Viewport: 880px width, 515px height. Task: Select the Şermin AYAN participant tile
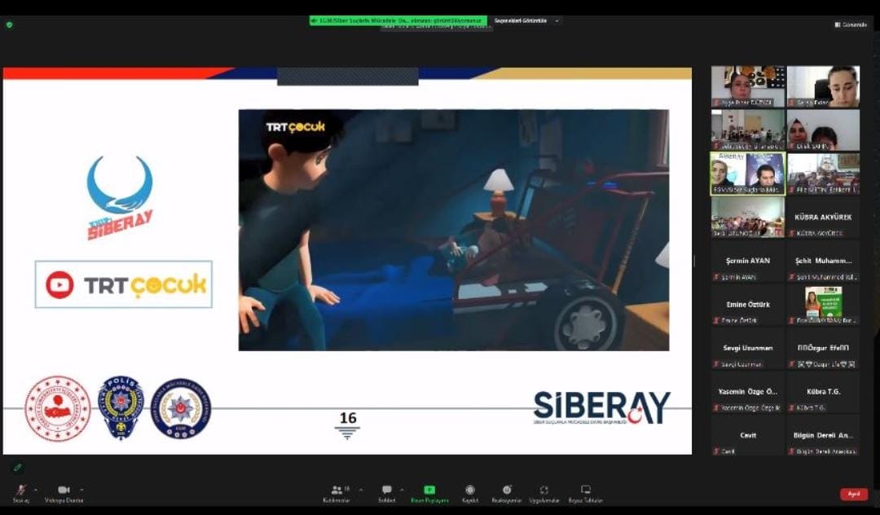tap(747, 262)
